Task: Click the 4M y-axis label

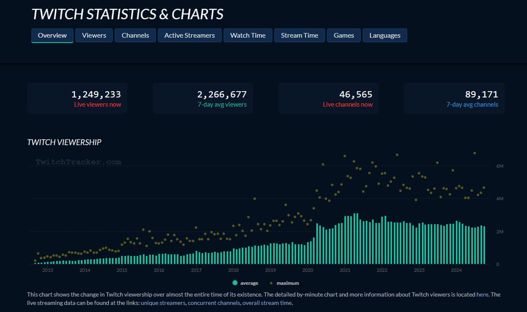Action: click(499, 199)
